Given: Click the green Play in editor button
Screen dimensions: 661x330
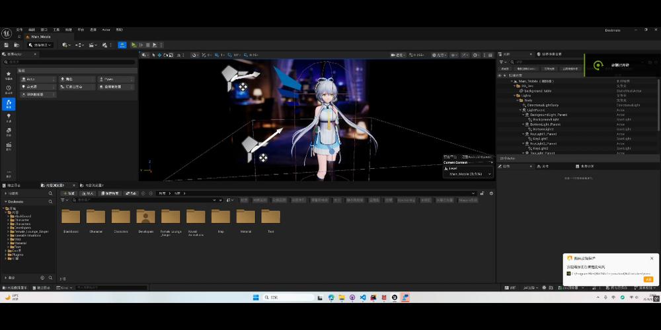Looking at the screenshot, I should click(x=134, y=45).
